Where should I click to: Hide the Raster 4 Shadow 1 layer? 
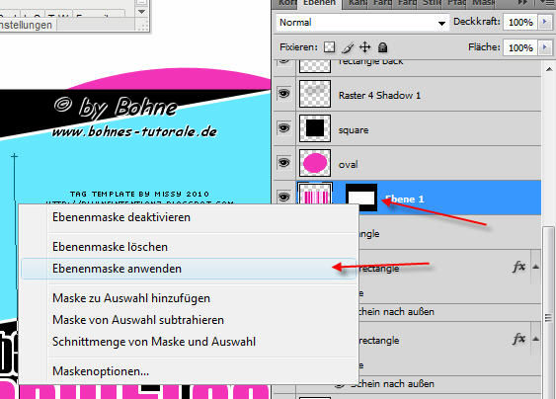283,94
